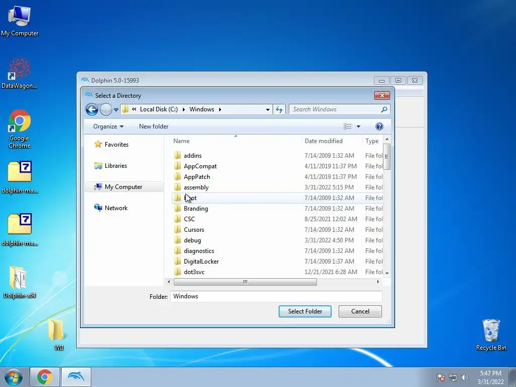Click the 12/21/2021 6:28 AM date cell
516x387 pixels.
331,272
